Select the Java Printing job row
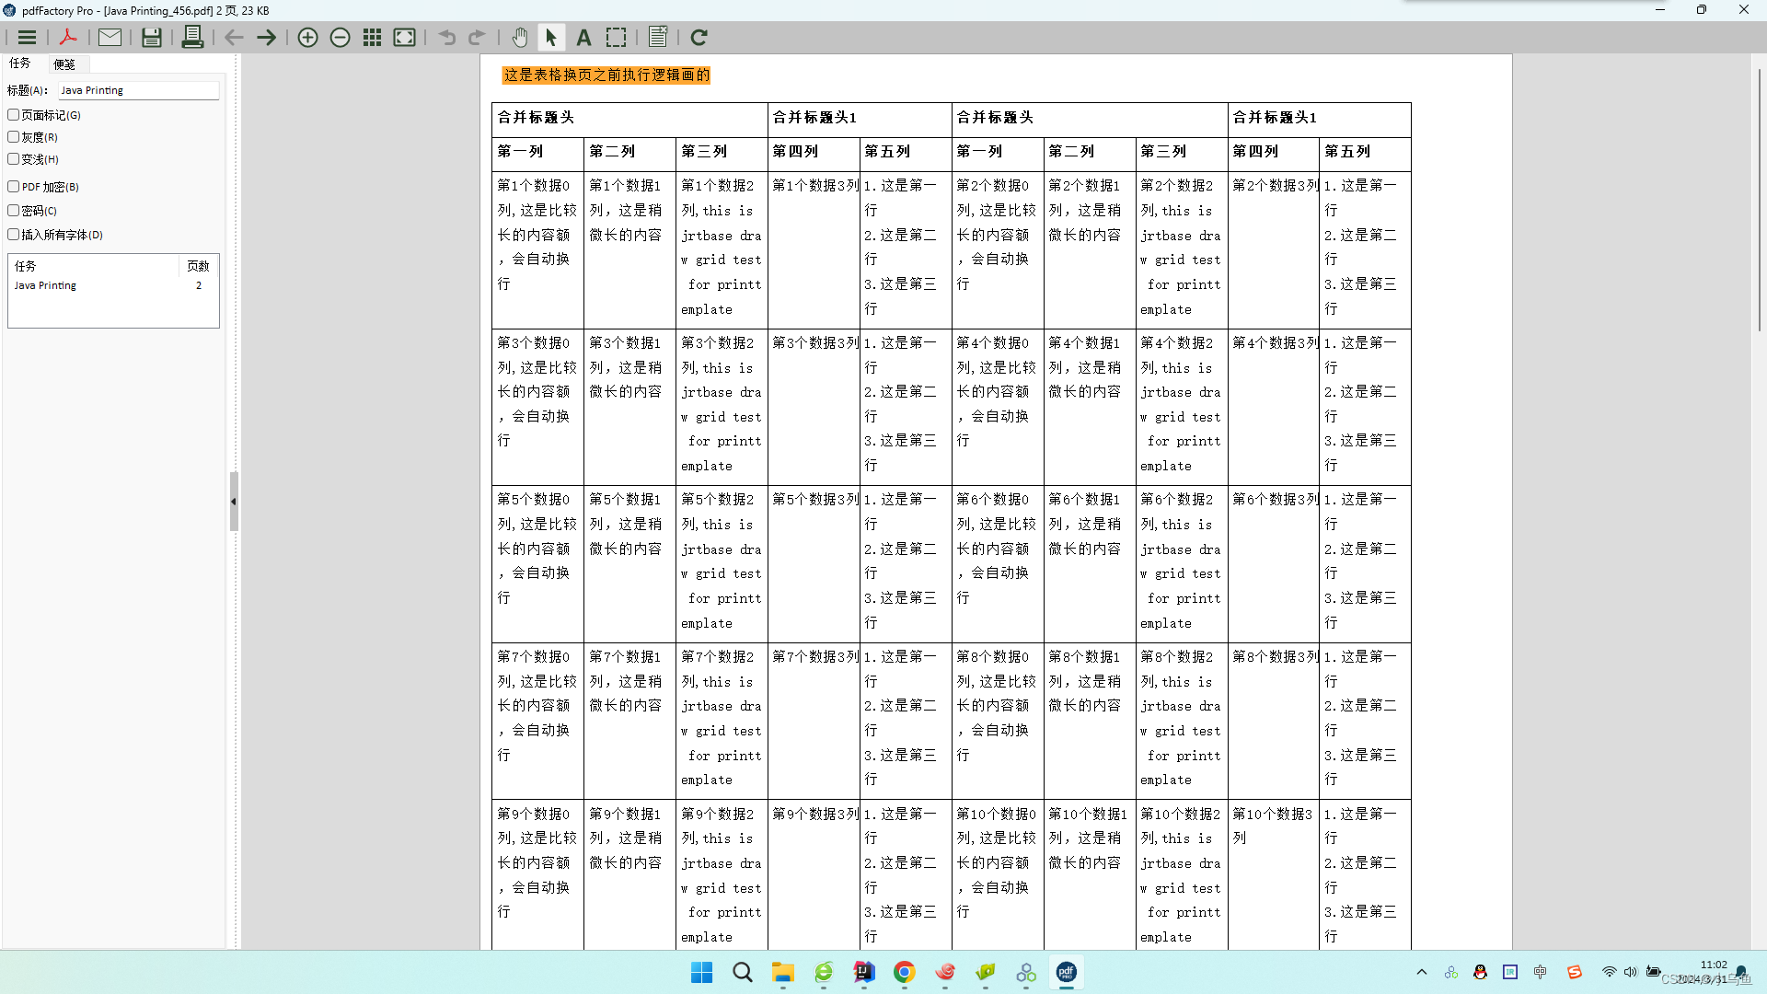Viewport: 1767px width, 994px height. 113,285
